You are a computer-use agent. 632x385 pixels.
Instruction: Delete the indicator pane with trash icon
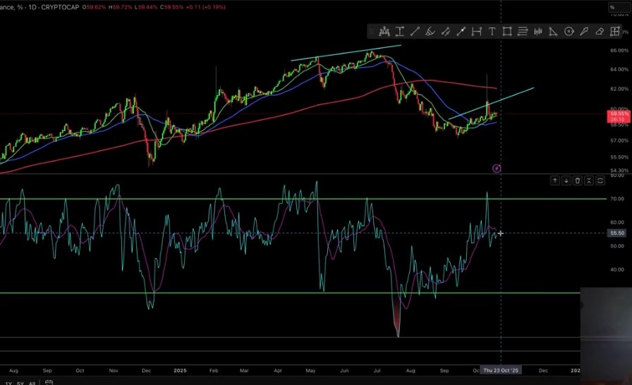pyautogui.click(x=578, y=181)
